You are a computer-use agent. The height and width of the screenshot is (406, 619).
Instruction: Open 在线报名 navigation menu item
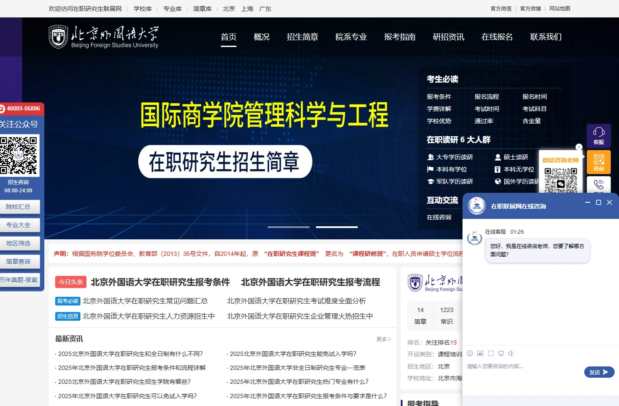tap(497, 37)
